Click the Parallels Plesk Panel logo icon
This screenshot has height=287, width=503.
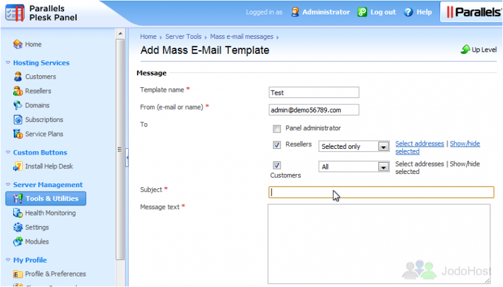14,13
